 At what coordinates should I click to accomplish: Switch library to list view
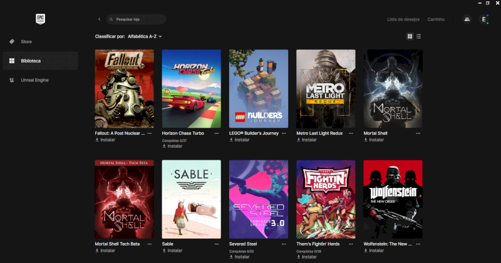click(x=418, y=36)
